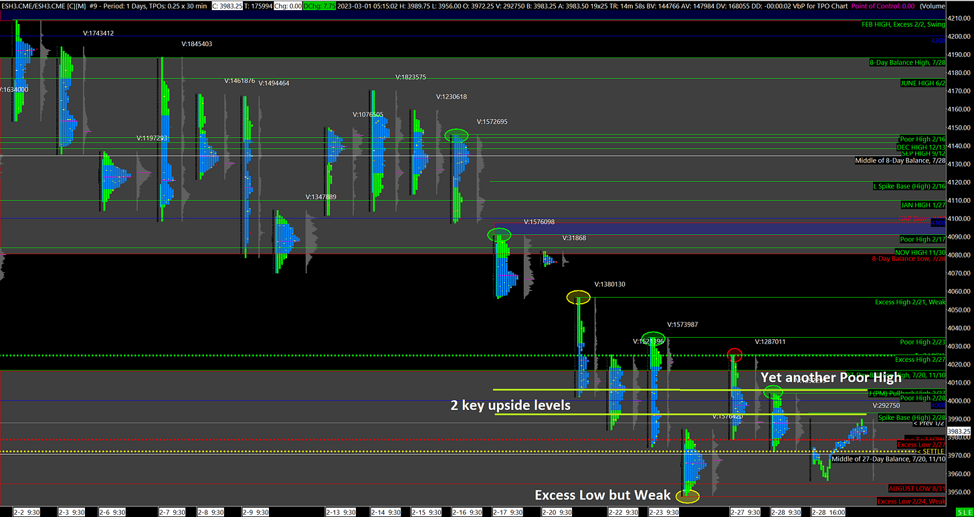974x517 pixels.
Task: Select the 'Poor High 2/23' level label
Action: pos(922,342)
